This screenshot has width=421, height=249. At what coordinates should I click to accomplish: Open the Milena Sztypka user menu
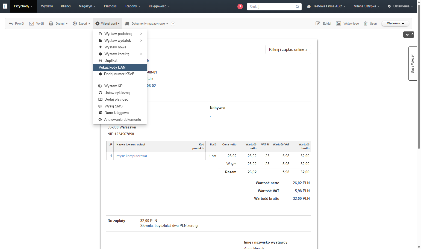[367, 6]
